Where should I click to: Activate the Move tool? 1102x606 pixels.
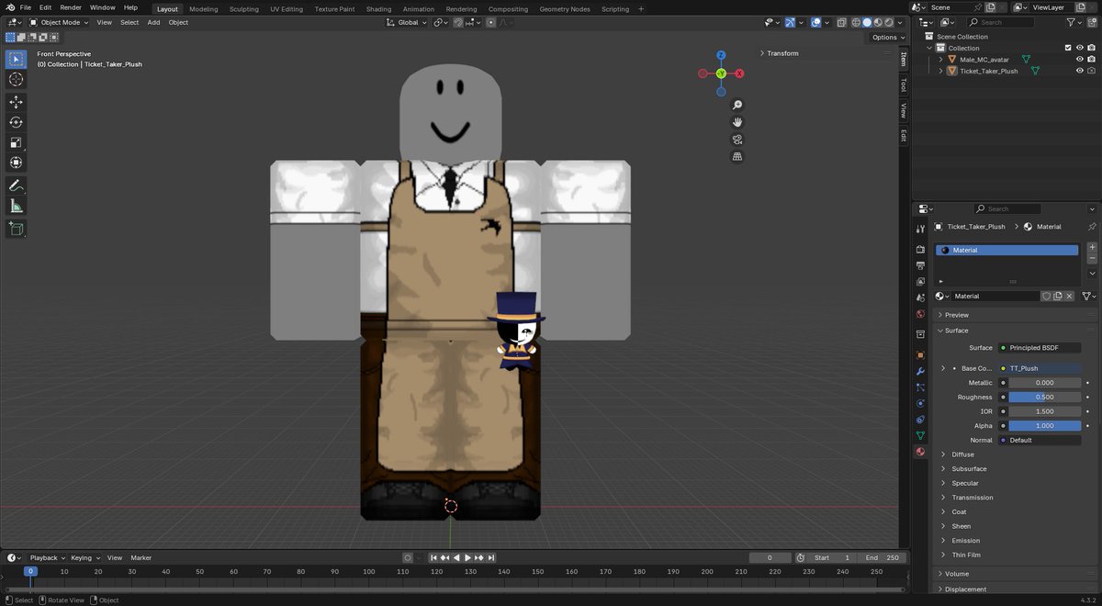click(x=16, y=102)
